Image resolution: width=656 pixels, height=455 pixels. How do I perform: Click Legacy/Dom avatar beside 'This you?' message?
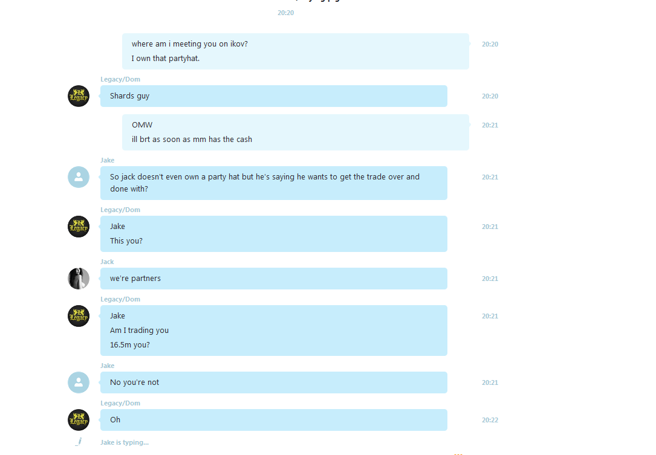point(79,227)
